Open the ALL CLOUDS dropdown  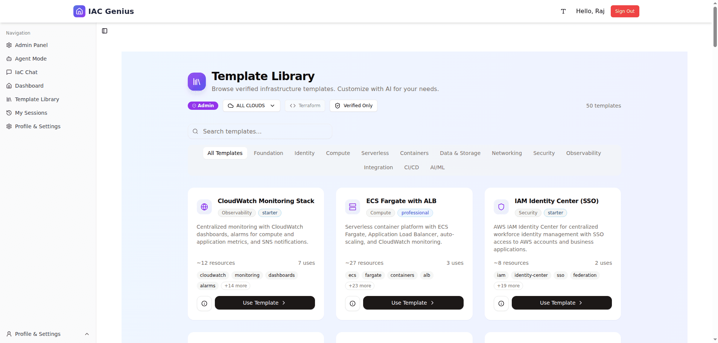point(251,106)
